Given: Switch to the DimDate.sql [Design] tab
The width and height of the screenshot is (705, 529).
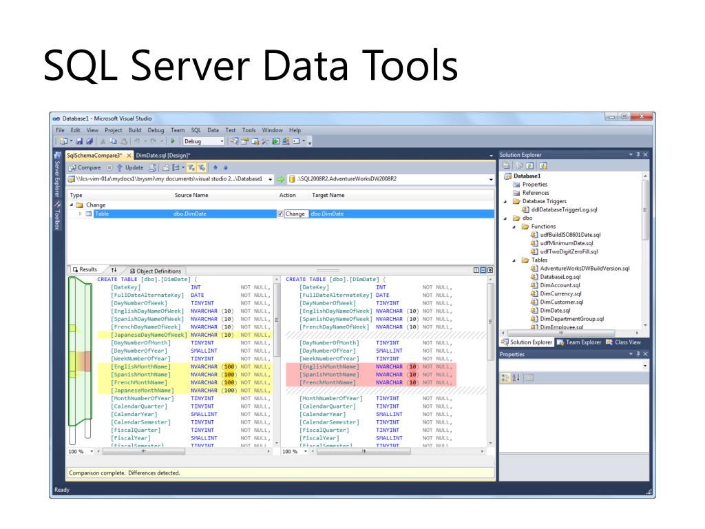Looking at the screenshot, I should 162,155.
